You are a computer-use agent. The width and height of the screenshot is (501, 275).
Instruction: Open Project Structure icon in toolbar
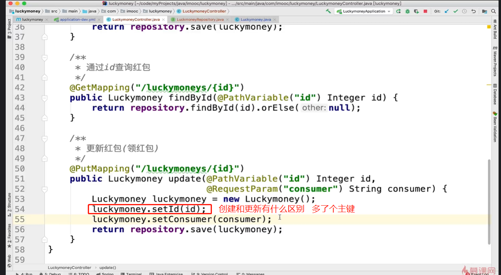tap(485, 11)
